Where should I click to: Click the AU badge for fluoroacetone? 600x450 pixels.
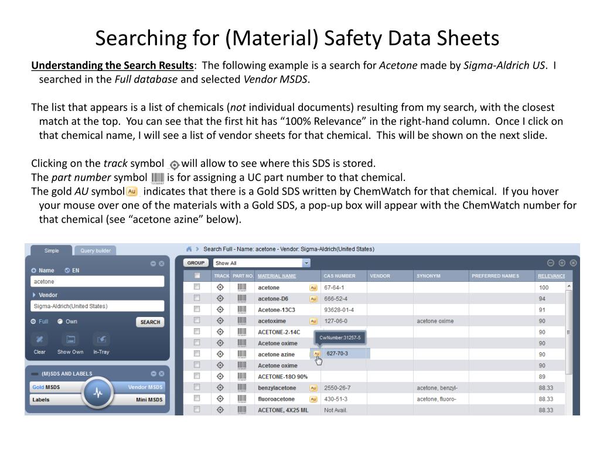coord(313,399)
